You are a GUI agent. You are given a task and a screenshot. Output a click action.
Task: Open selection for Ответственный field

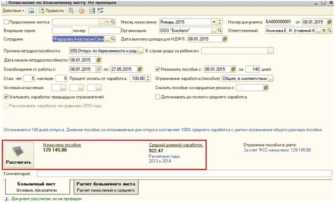tap(318, 31)
